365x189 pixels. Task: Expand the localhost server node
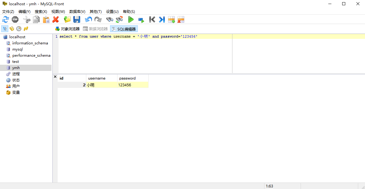pyautogui.click(x=17, y=37)
